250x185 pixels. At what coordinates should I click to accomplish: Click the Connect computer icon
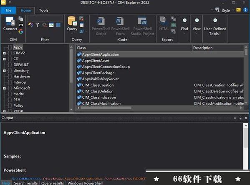(x=10, y=21)
